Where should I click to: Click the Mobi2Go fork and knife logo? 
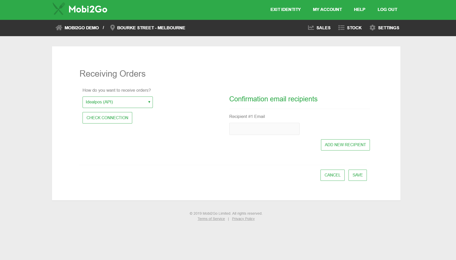(59, 9)
